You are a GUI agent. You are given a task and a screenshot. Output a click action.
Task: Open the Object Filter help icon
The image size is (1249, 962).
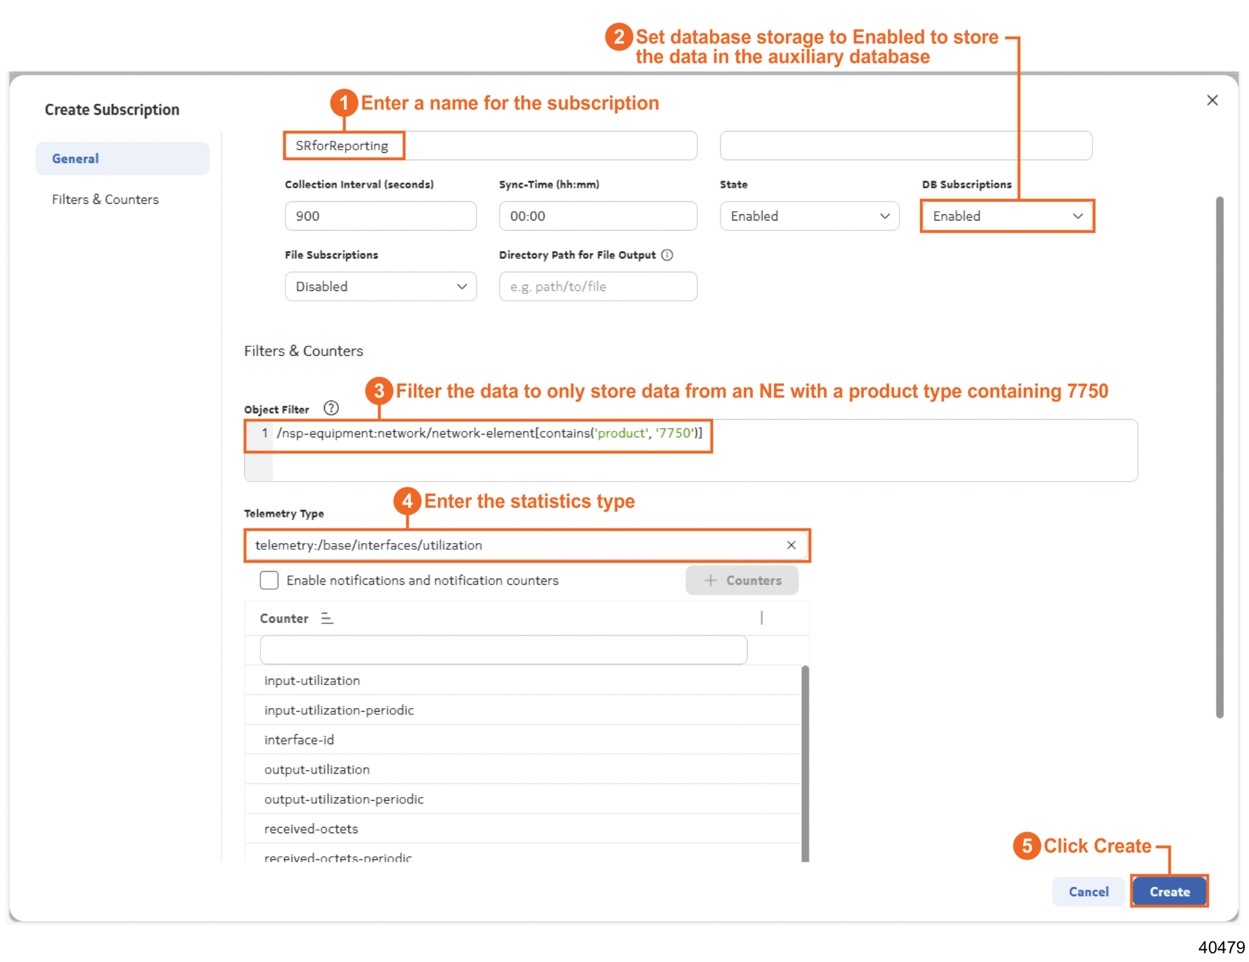(330, 408)
